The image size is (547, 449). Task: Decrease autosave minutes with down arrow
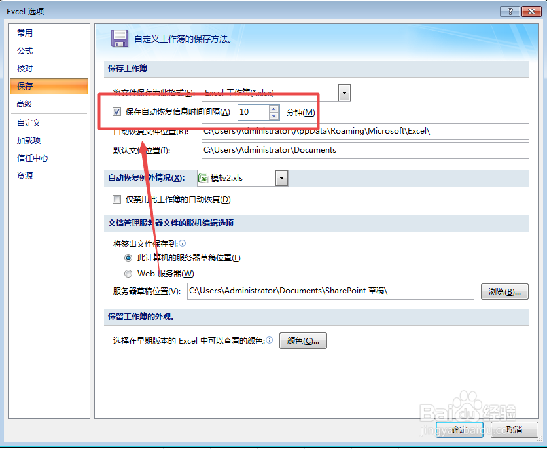274,116
